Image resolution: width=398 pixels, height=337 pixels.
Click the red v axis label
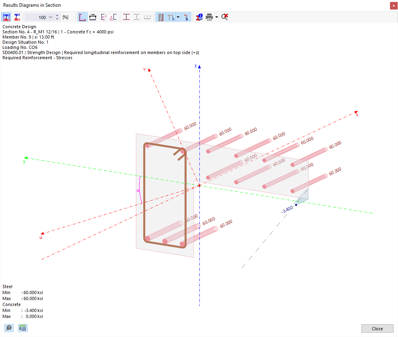pyautogui.click(x=144, y=69)
